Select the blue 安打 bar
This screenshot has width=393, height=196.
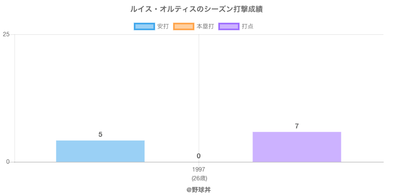(x=100, y=151)
